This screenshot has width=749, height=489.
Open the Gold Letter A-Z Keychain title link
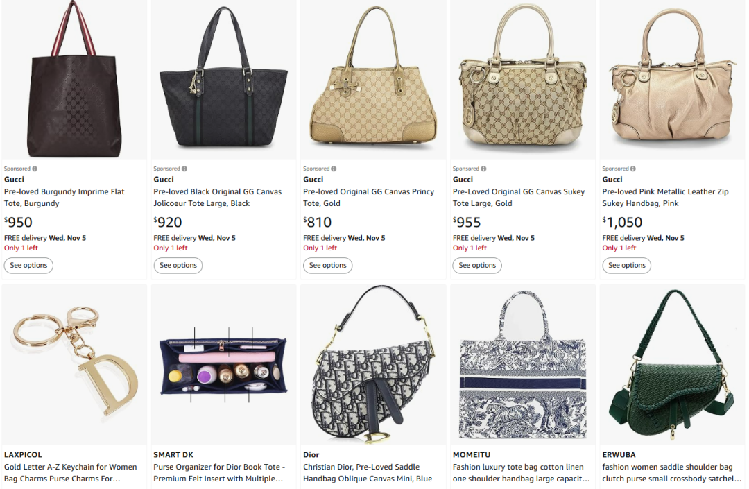70,472
